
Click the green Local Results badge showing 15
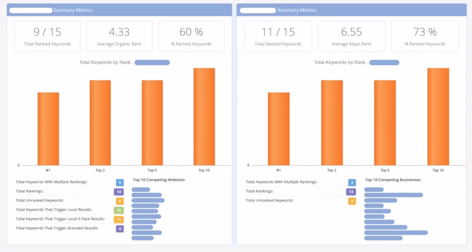point(119,210)
